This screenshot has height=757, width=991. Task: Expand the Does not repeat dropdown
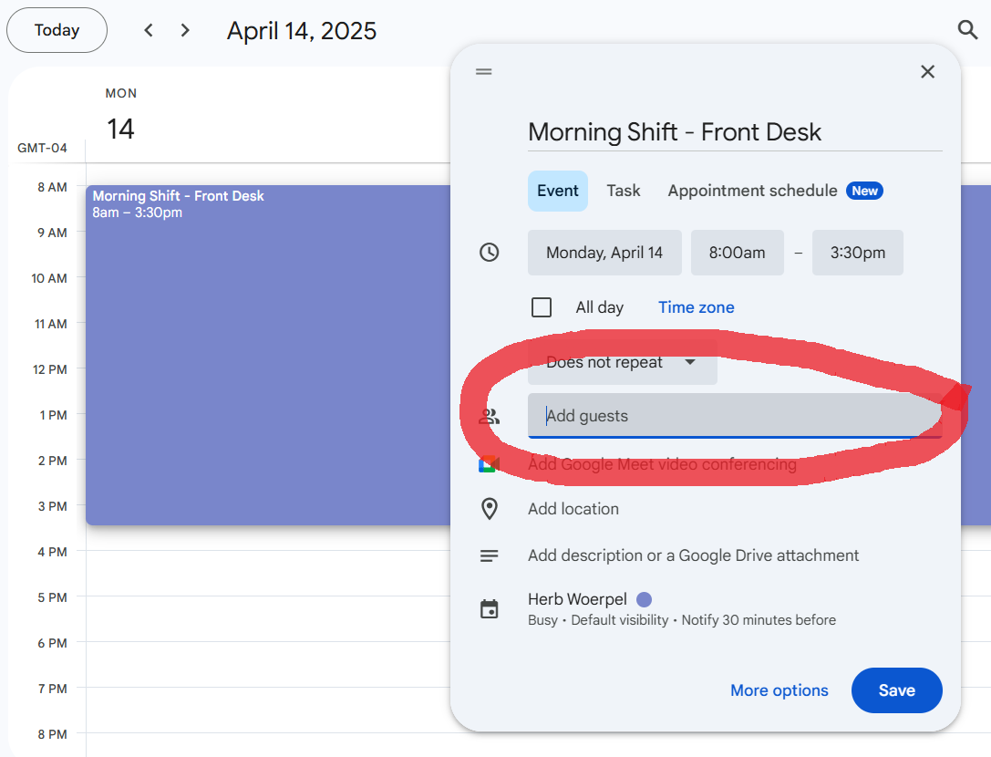coord(622,362)
